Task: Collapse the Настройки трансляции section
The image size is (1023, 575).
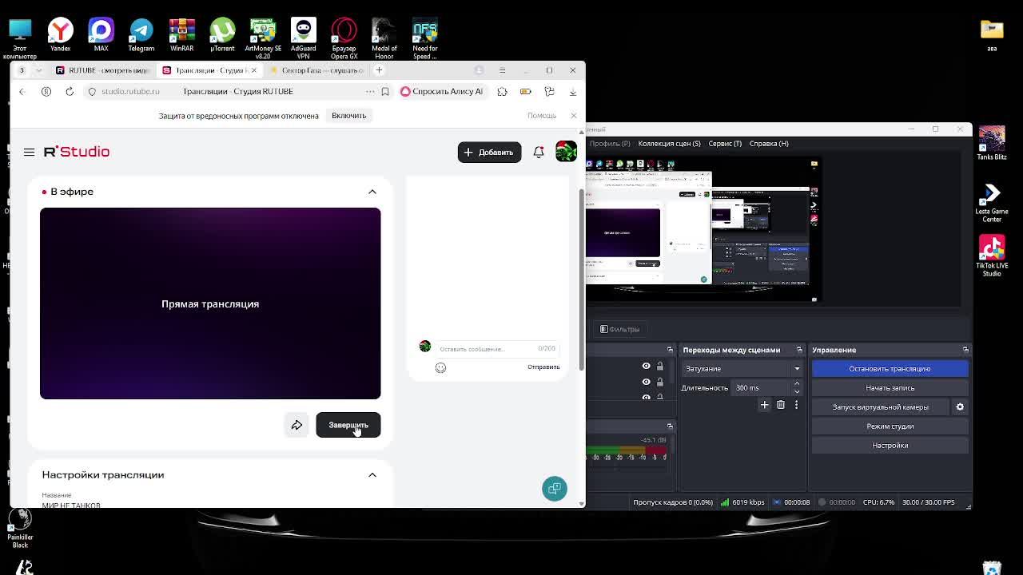Action: coord(372,475)
